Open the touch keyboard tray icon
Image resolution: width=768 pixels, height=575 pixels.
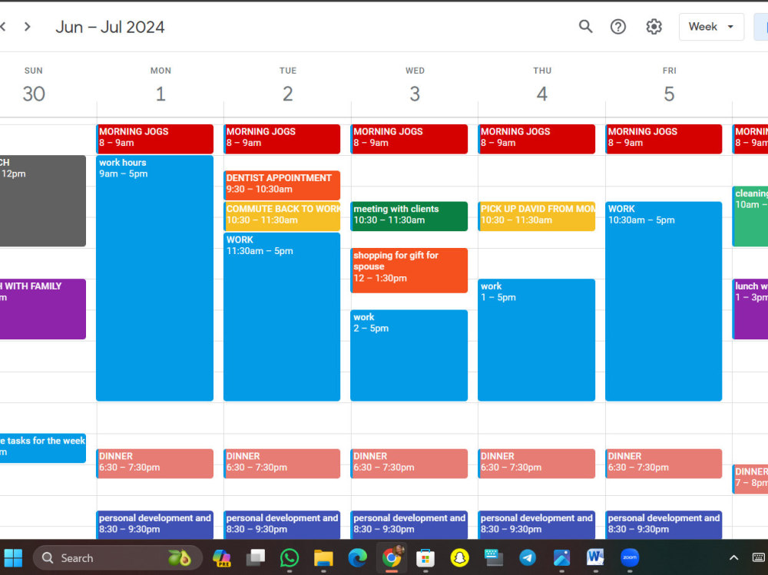758,557
